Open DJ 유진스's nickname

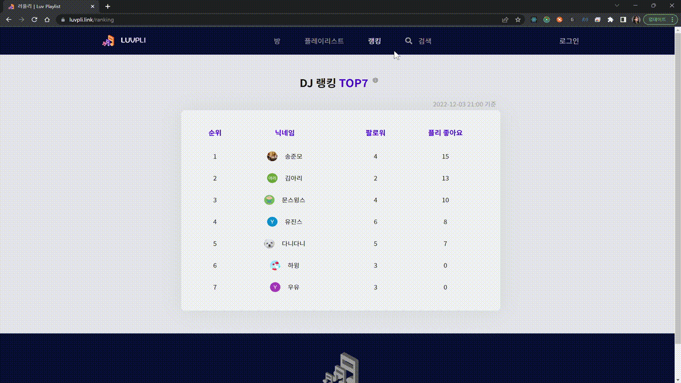pyautogui.click(x=293, y=222)
